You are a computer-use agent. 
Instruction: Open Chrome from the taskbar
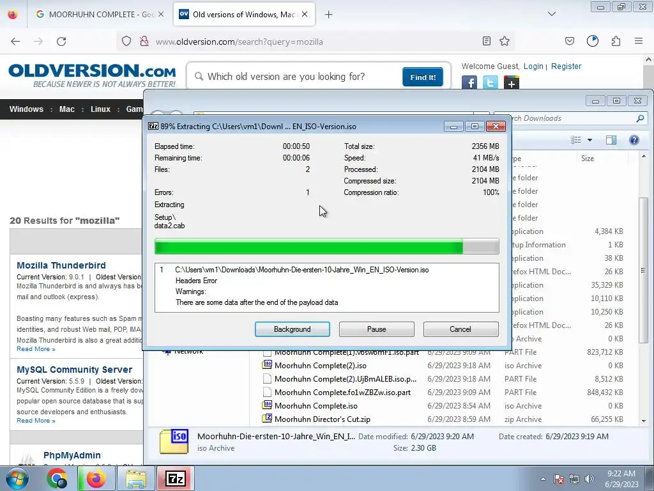[57, 479]
